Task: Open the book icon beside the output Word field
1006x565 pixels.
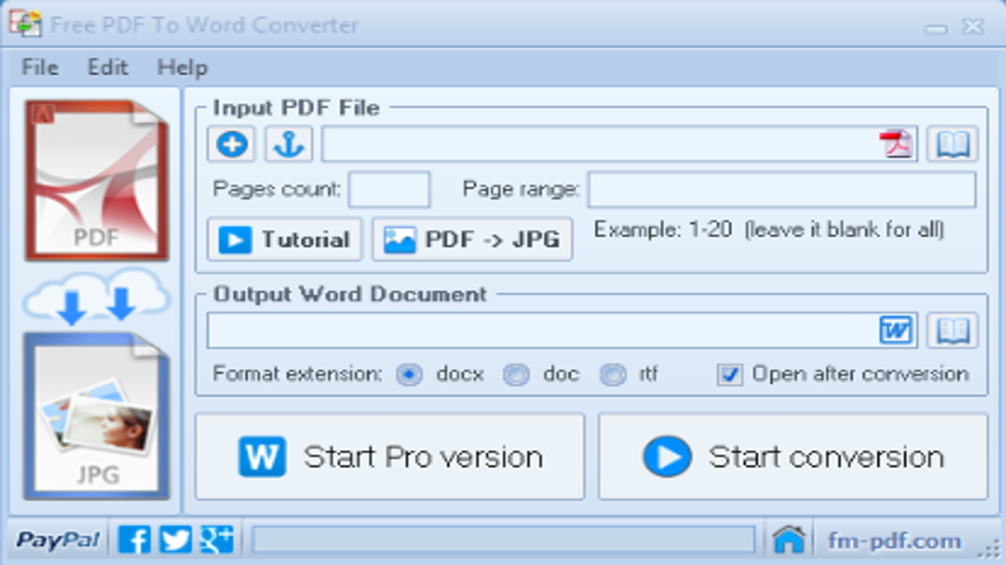Action: tap(953, 330)
